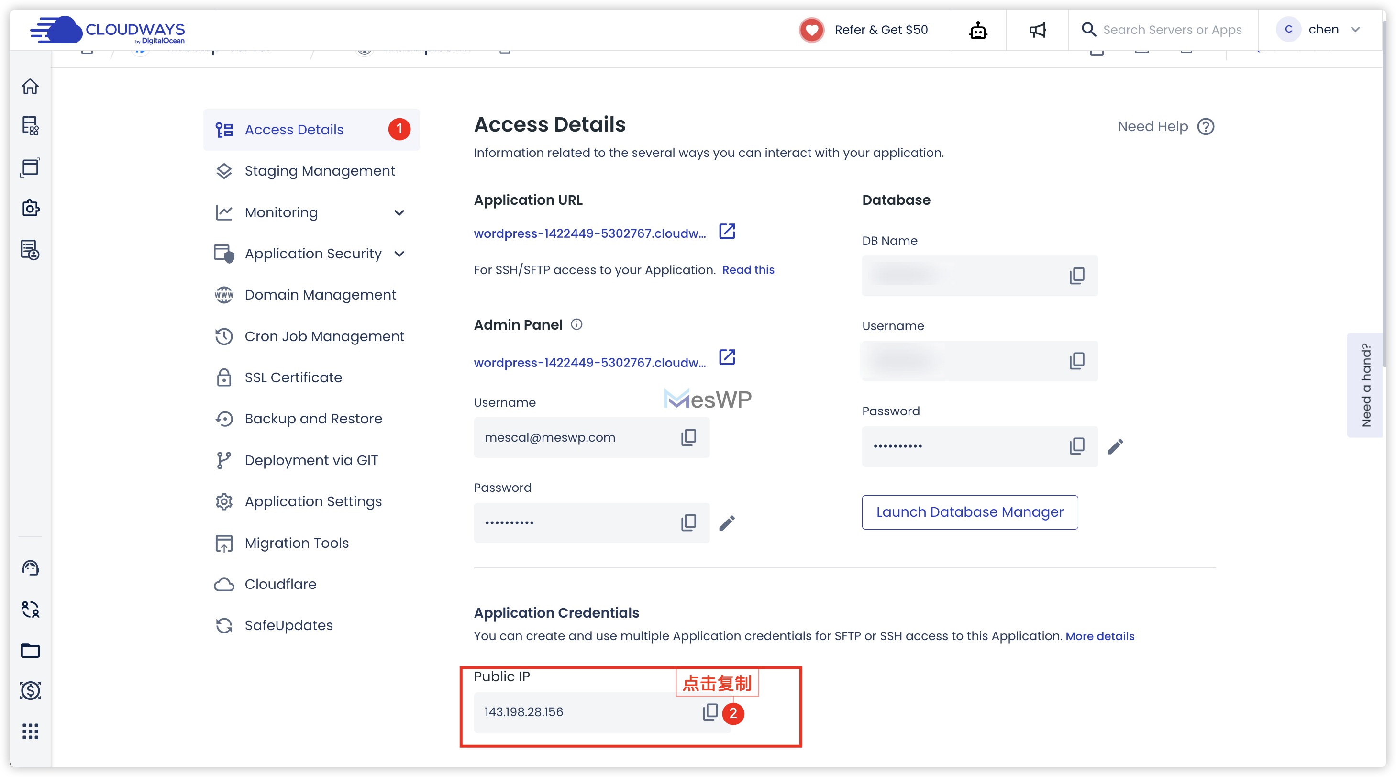This screenshot has height=777, width=1396.
Task: Click the Need Help text link
Action: (1152, 127)
